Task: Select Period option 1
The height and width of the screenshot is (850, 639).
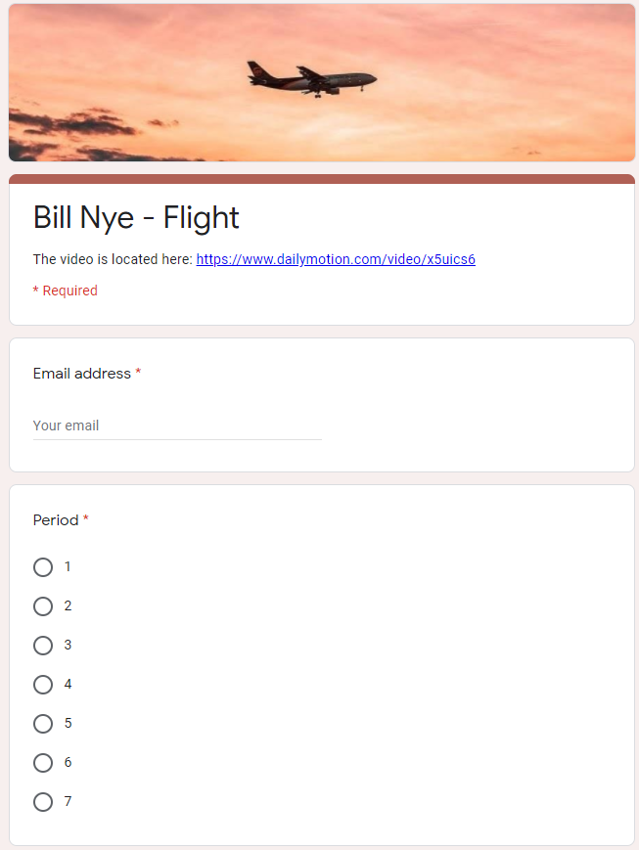Action: (x=43, y=567)
